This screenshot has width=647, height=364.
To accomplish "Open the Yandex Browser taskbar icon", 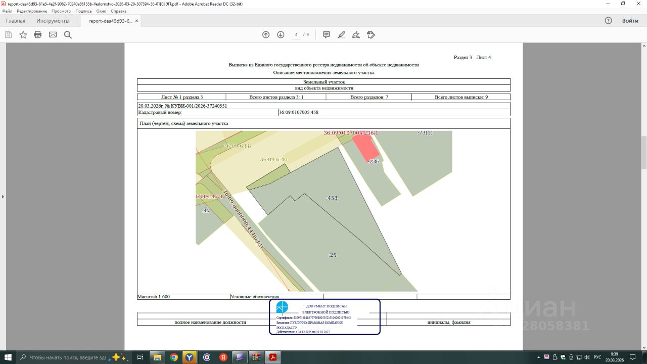I will click(x=190, y=357).
